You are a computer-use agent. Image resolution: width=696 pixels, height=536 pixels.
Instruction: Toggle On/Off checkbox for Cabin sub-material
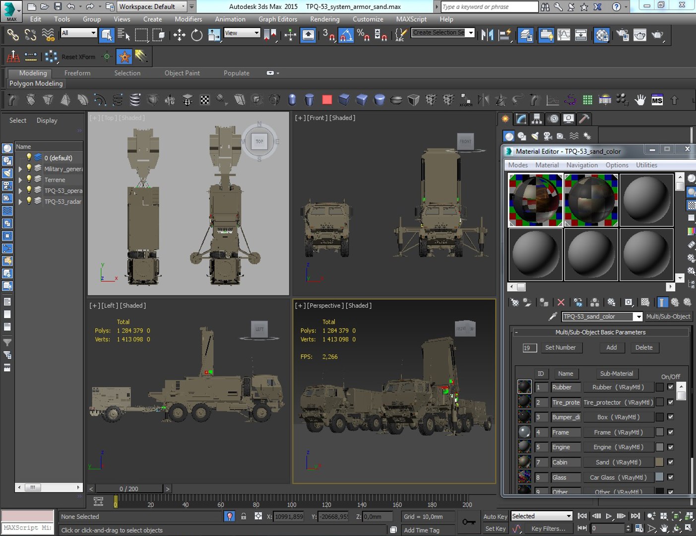670,462
